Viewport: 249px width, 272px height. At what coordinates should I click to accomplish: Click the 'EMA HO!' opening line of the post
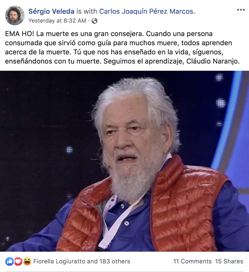pyautogui.click(x=19, y=34)
